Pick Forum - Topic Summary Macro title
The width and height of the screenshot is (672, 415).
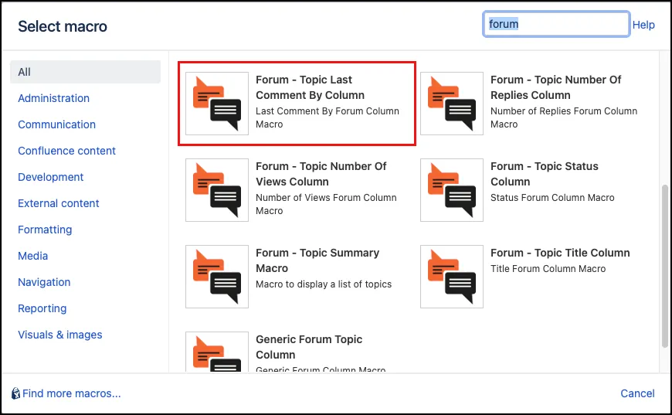point(317,260)
